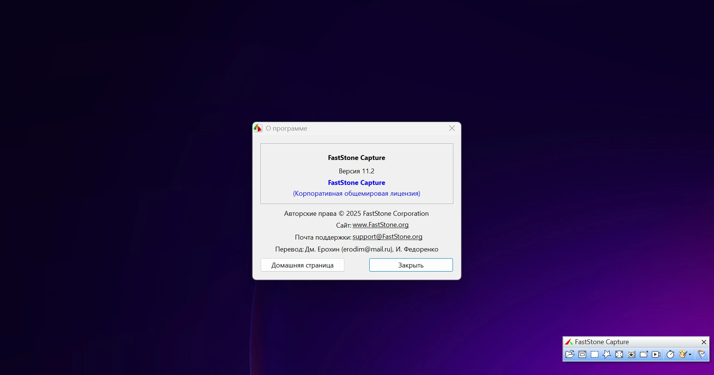Open settings via the checkmark clipboard icon
Viewport: 714px width, 375px height.
(x=702, y=354)
